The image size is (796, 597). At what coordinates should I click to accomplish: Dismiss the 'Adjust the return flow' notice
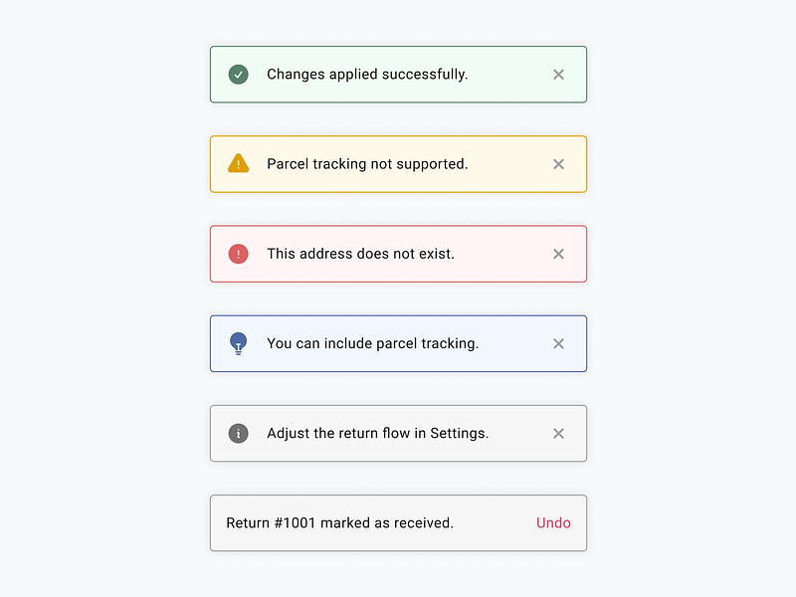click(558, 433)
